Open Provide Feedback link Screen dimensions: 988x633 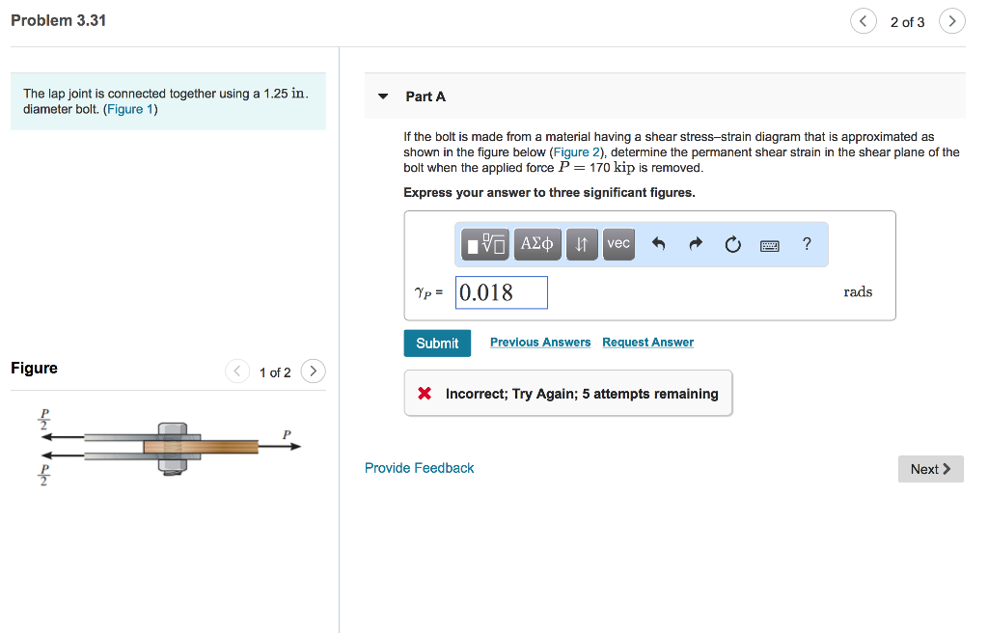point(419,468)
